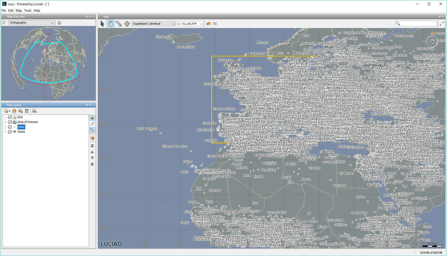Undo the last map navigation

pos(208,24)
